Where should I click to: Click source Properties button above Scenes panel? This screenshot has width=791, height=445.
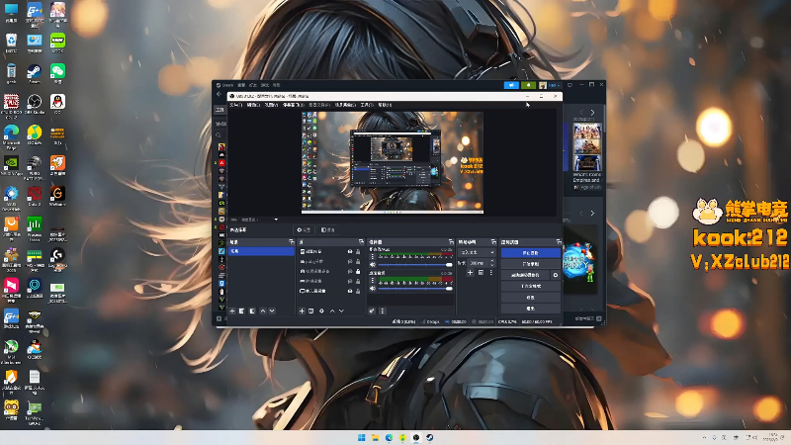coord(304,229)
